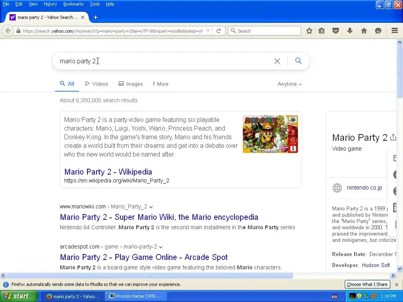Click the orange magnifier tray icon
403x302 pixels.
click(374, 296)
